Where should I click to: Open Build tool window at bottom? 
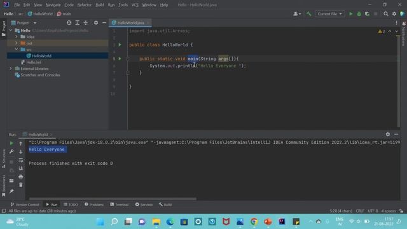pyautogui.click(x=165, y=205)
